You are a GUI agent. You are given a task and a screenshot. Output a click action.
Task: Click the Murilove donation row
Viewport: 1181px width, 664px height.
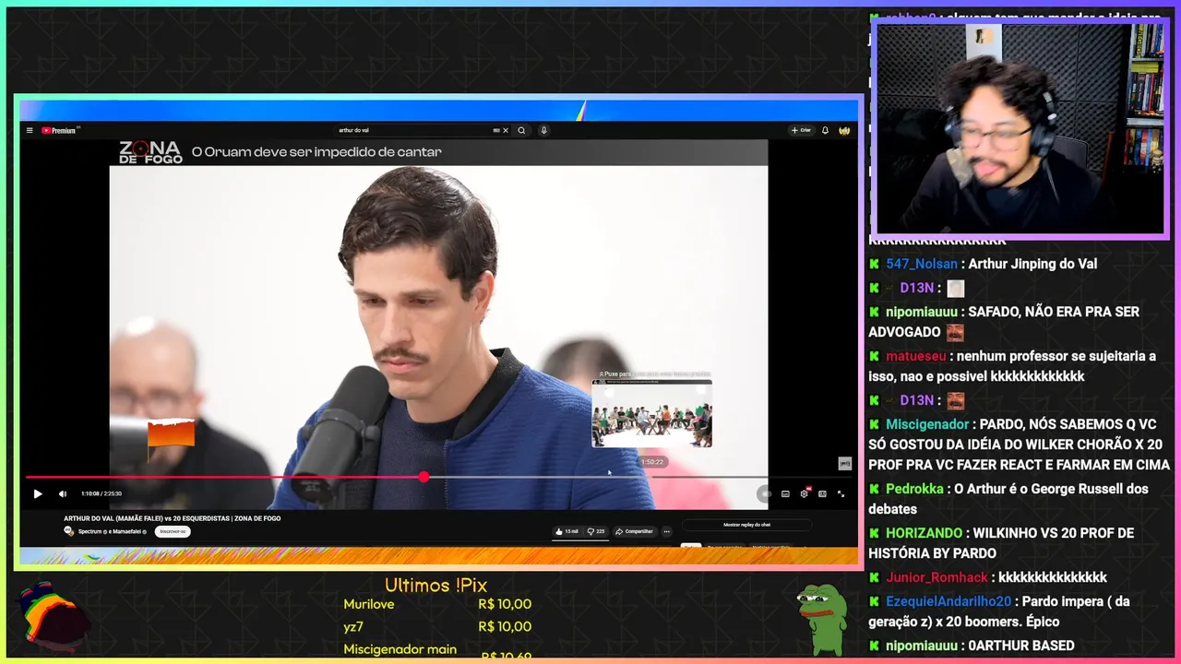[437, 604]
